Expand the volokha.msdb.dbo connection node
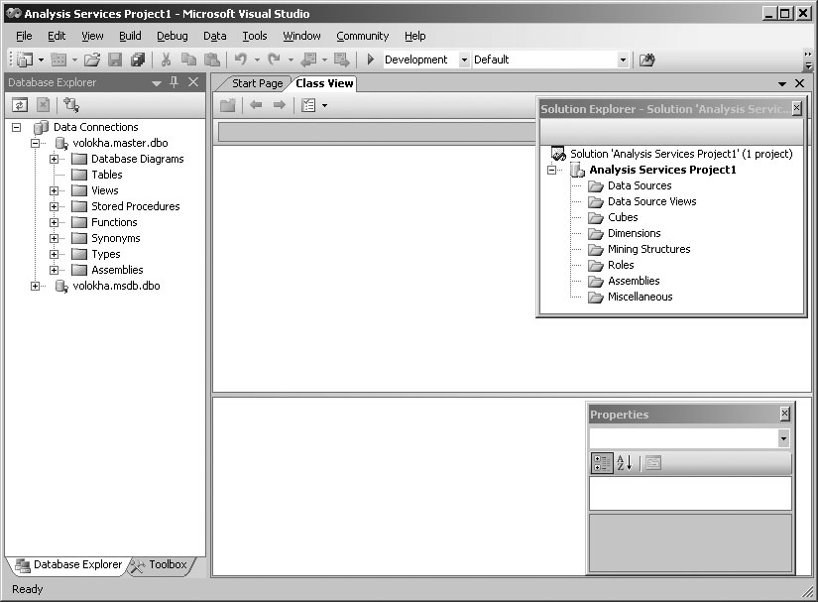This screenshot has width=818, height=602. [x=36, y=286]
